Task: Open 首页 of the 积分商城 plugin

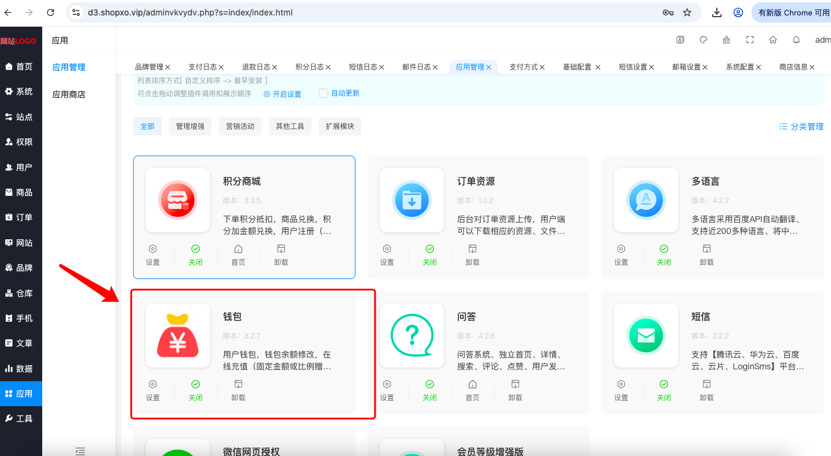Action: click(x=238, y=255)
